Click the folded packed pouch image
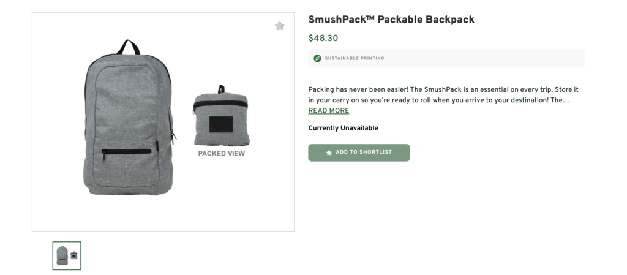This screenshot has width=627, height=275. click(221, 119)
